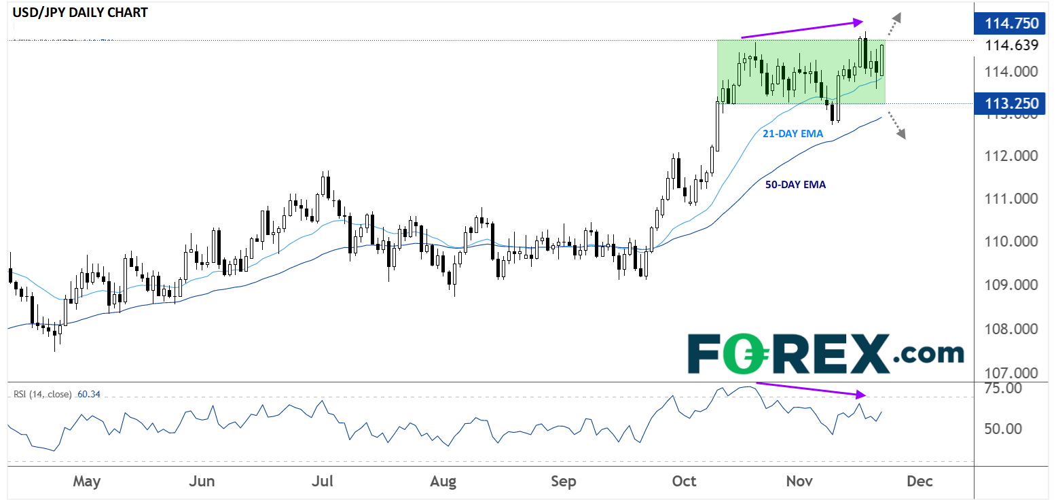Click the 107.000 price axis label
This screenshot has height=504, width=1056.
tap(1011, 374)
